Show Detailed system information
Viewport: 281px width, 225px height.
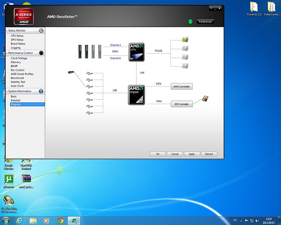click(x=15, y=101)
